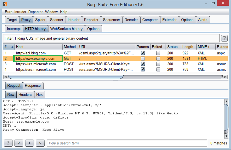Image resolution: width=231 pixels, height=150 pixels.
Task: Click the request pane's down scroll arrow
Action: 226,136
